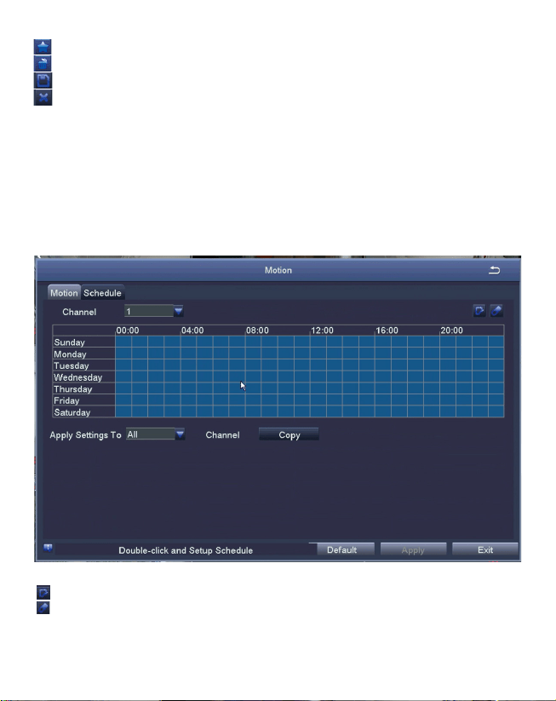Select the Motion tab
556x701 pixels.
click(x=64, y=293)
